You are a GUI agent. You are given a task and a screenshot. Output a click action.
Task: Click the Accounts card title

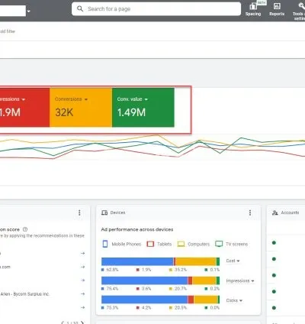coord(290,212)
